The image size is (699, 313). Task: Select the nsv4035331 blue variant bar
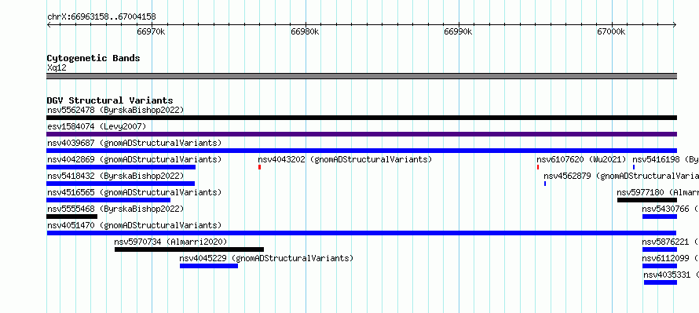click(x=661, y=282)
